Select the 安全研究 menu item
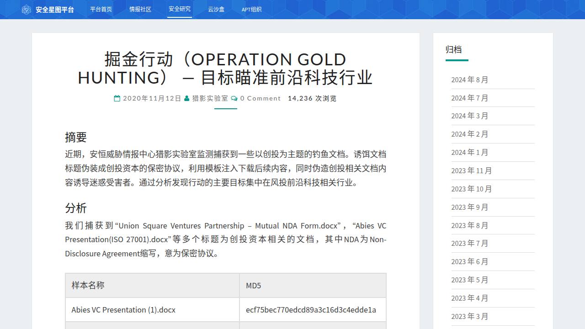 pyautogui.click(x=180, y=9)
